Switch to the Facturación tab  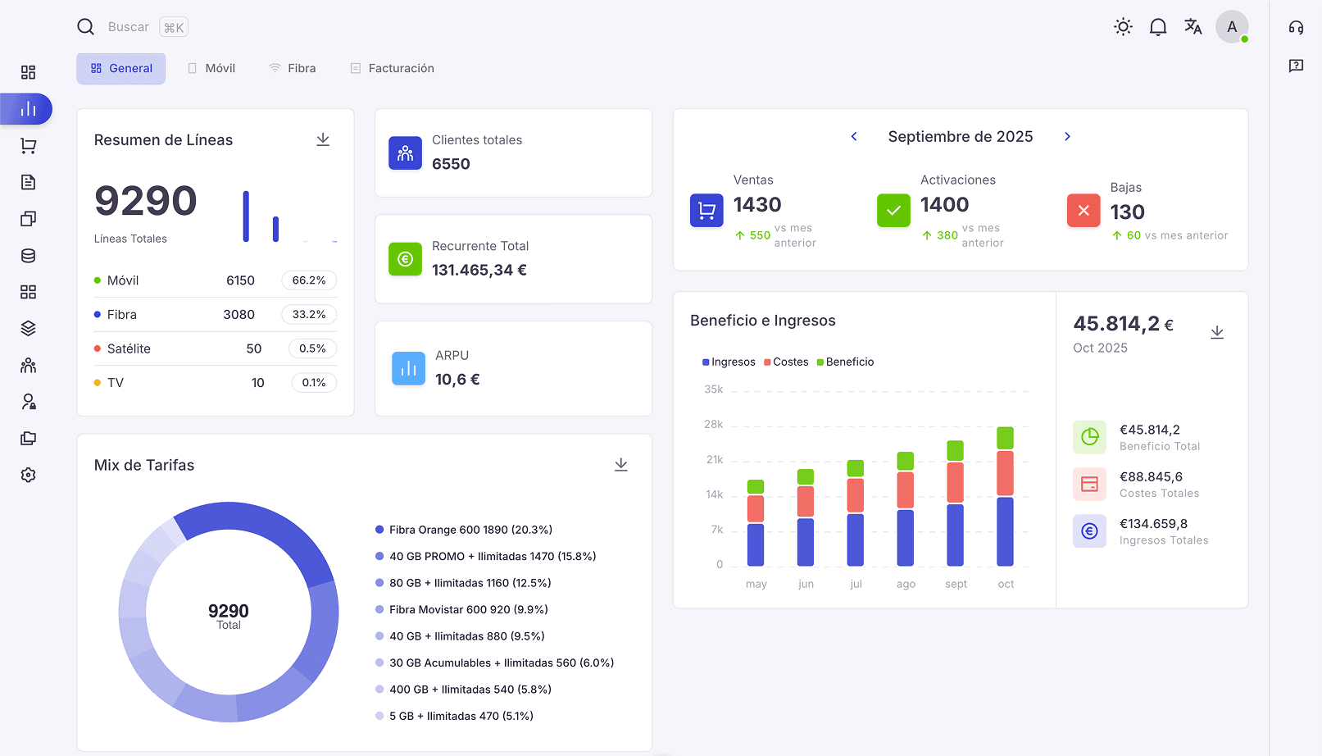[392, 69]
